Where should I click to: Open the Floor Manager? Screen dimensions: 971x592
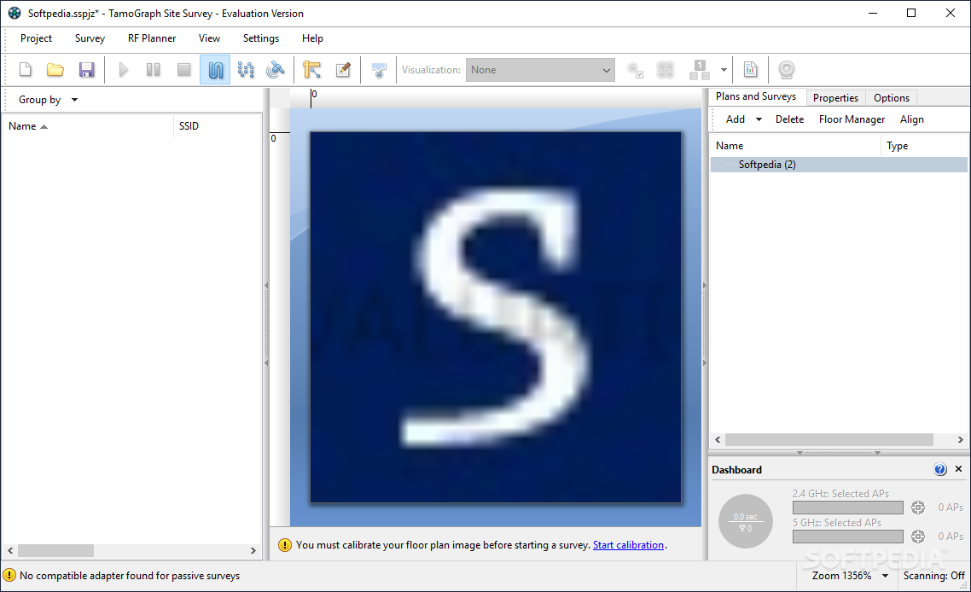[852, 119]
